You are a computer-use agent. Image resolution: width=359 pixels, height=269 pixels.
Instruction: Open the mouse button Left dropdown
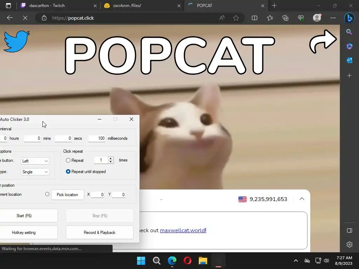coord(35,161)
